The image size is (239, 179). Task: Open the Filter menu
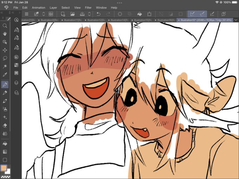[x=88, y=8]
